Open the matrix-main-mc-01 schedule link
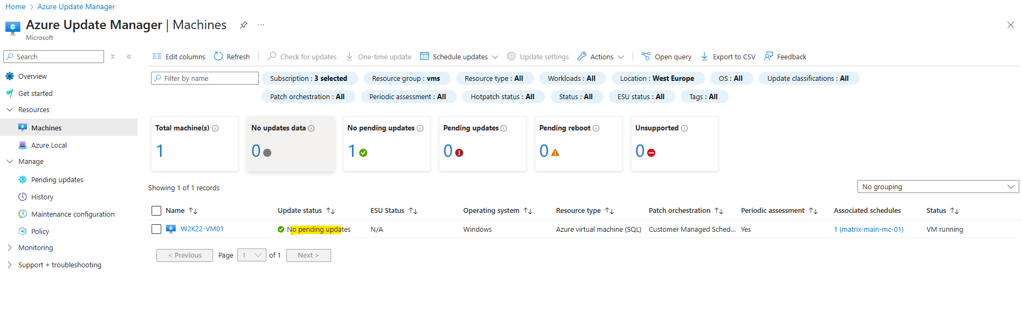The image size is (1022, 325). tap(869, 230)
